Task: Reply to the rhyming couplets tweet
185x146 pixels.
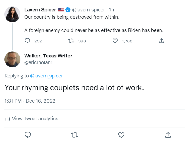Action: pyautogui.click(x=28, y=135)
